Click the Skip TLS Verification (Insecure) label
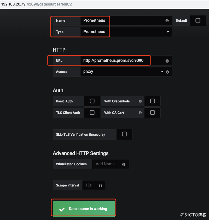Viewport: 209px width, 220px height. click(80, 134)
